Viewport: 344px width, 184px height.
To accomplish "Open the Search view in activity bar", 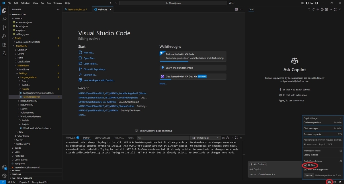I will [x=4, y=19].
